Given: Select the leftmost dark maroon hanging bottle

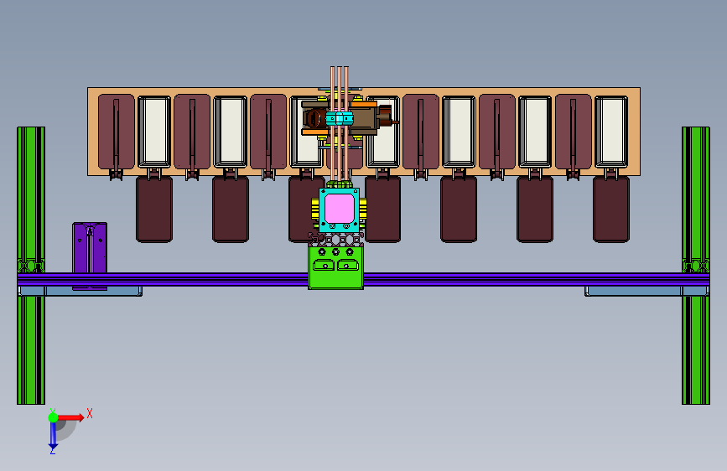Looking at the screenshot, I should point(154,209).
